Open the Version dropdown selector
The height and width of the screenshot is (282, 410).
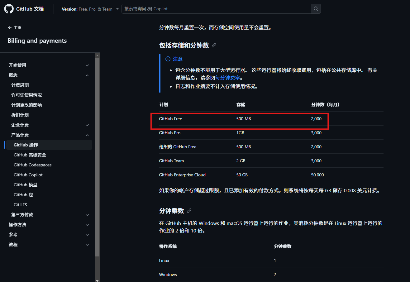90,9
